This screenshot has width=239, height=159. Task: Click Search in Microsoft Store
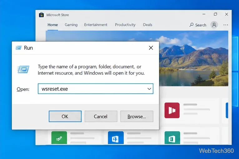(x=198, y=25)
